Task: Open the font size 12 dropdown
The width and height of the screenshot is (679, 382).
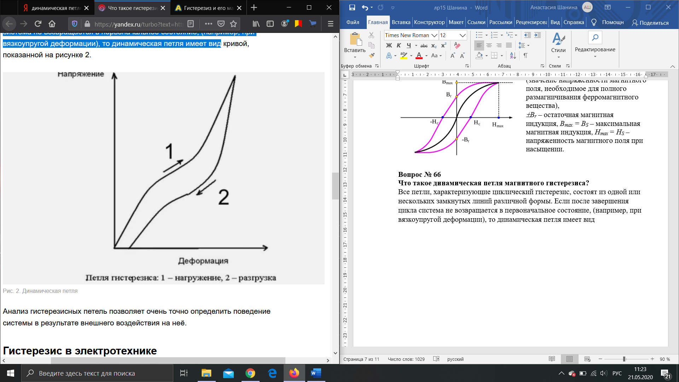Action: 462,35
